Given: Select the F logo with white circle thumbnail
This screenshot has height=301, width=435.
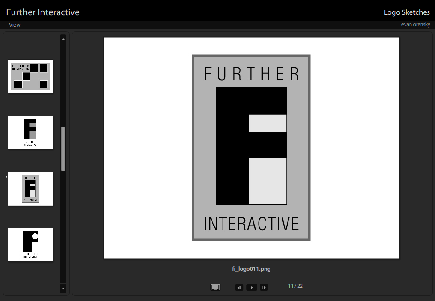Looking at the screenshot, I should coord(30,245).
